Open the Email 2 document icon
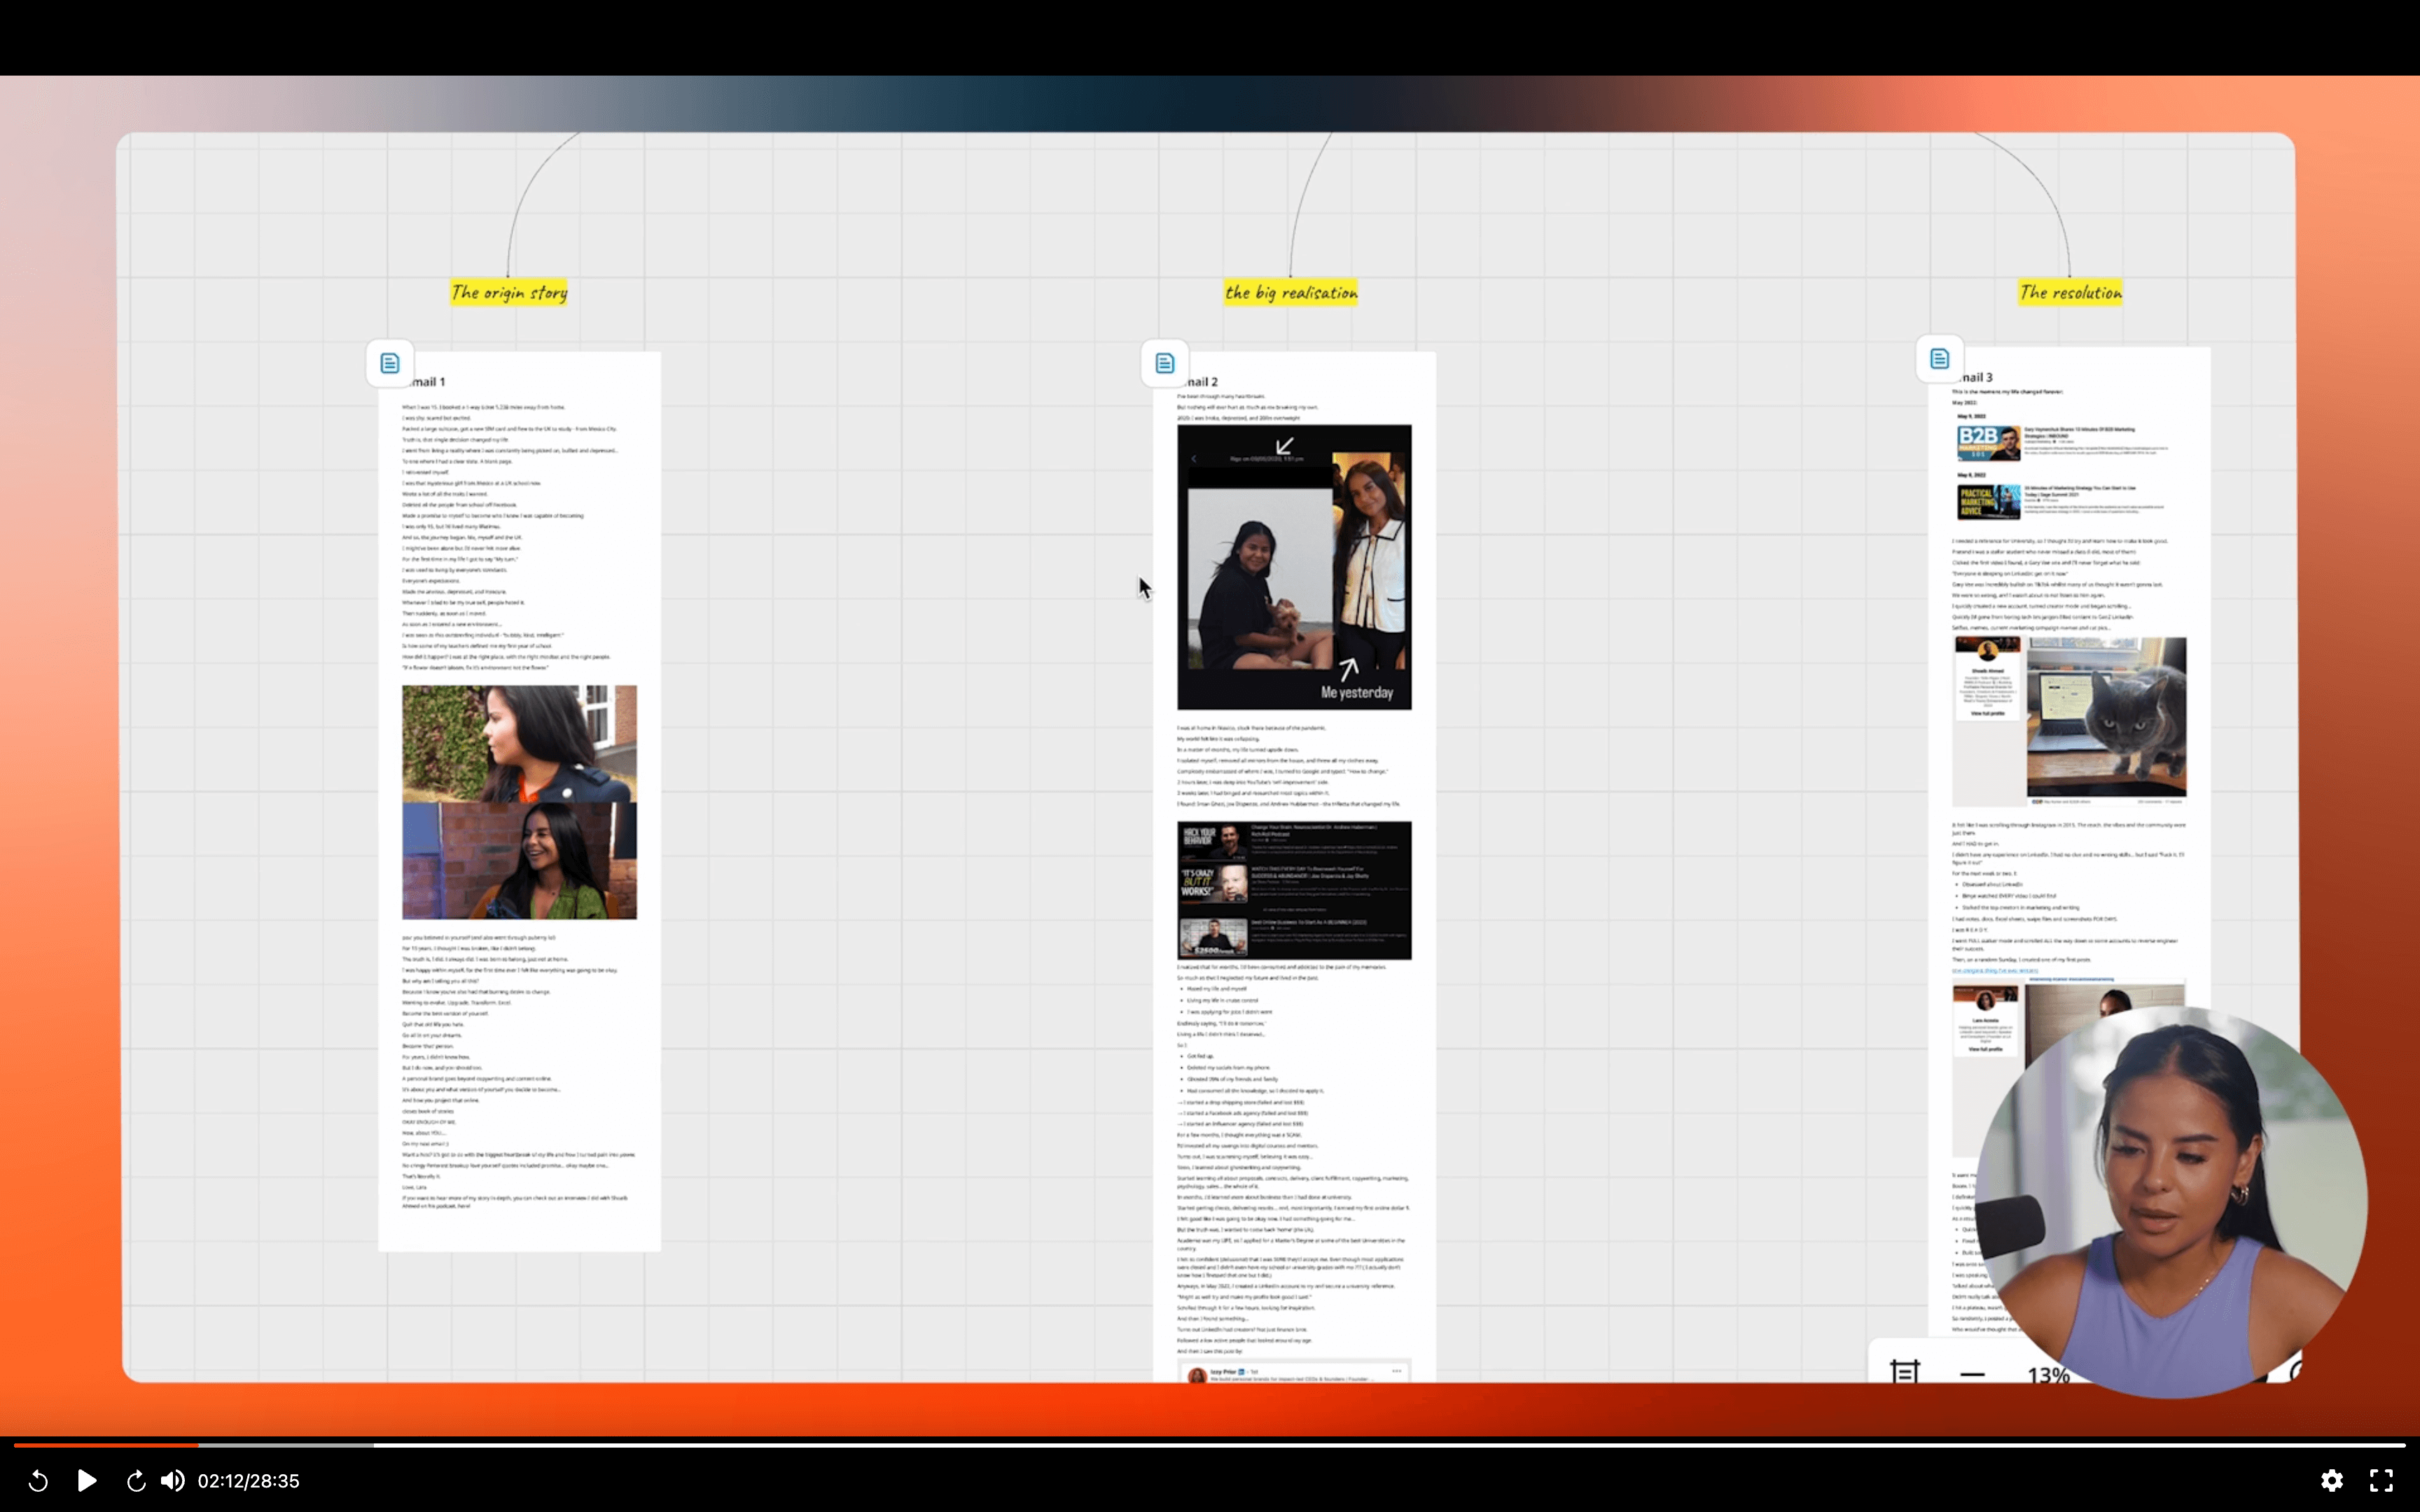Screen dimensions: 2420x1512 point(1165,363)
